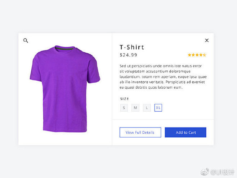
Task: Click the purple t-shirt product image
Action: 65,88
